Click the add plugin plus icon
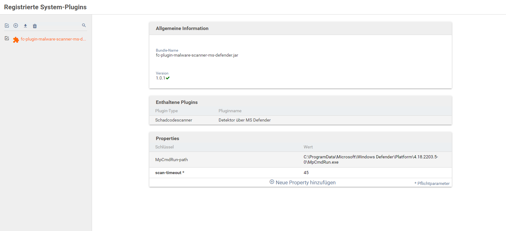Image resolution: width=506 pixels, height=231 pixels. (x=16, y=26)
